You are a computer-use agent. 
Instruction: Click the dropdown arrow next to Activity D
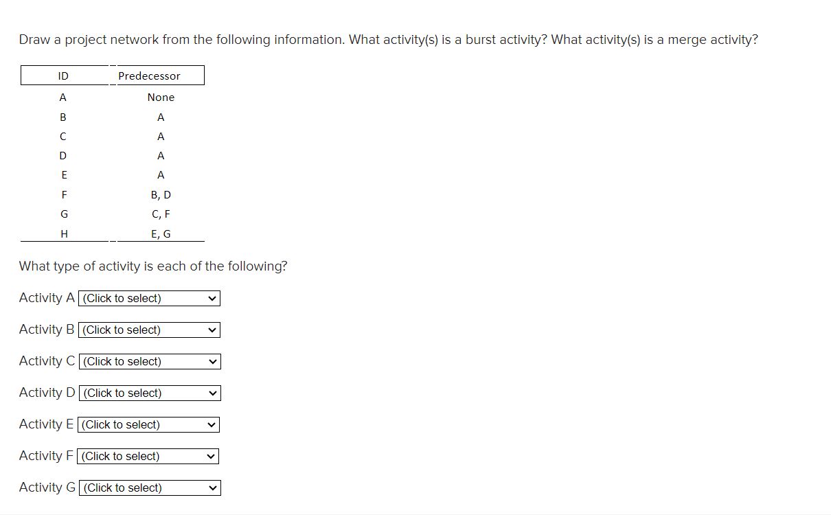[212, 393]
